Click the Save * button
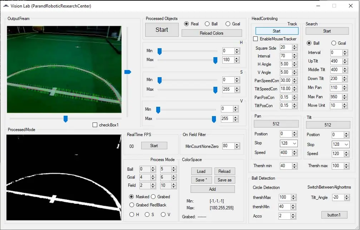This screenshot has height=230, width=360. pyautogui.click(x=201, y=180)
